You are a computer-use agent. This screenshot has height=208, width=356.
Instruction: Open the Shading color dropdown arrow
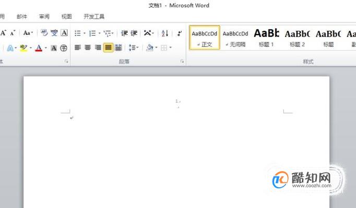156,47
